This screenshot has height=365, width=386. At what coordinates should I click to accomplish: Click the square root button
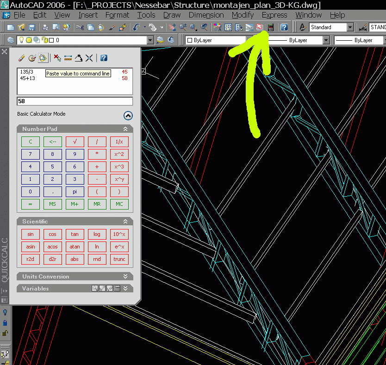tap(75, 142)
